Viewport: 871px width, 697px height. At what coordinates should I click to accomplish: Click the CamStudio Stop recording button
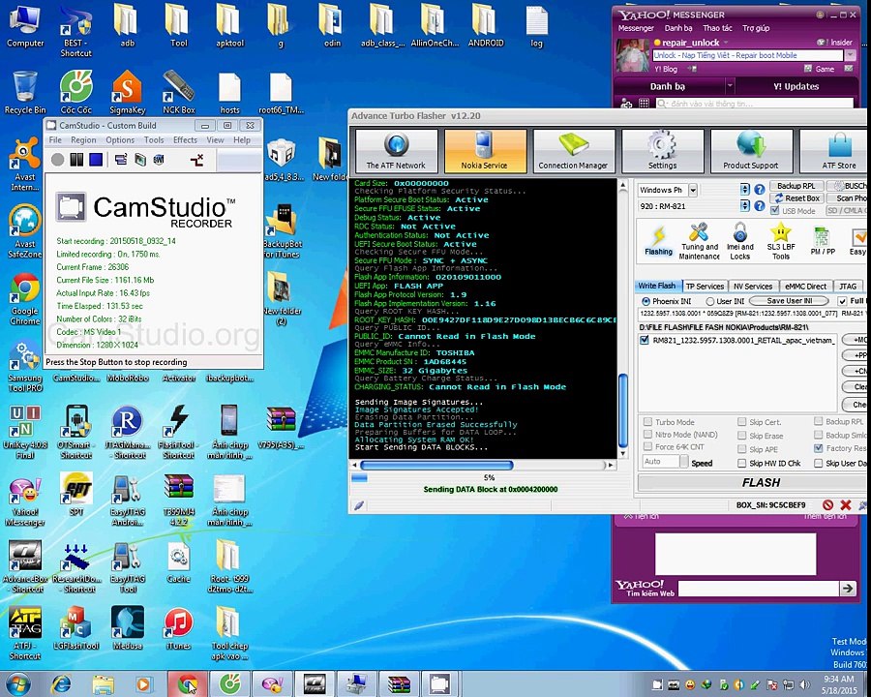click(96, 160)
